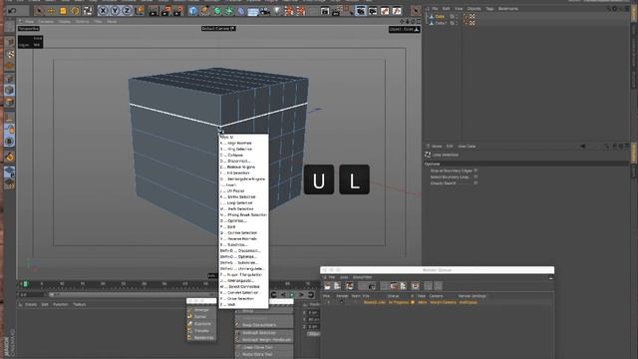Screen dimensions: 638x359
Task: Enable Stop at Boundary Edges checkbox
Action: tap(476, 171)
